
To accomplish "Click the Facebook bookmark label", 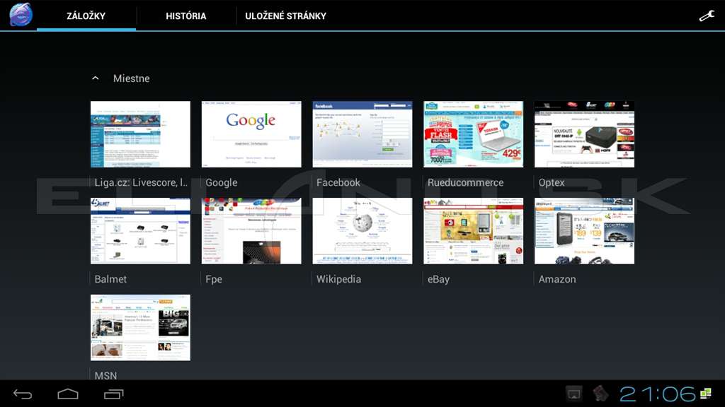I will (338, 183).
